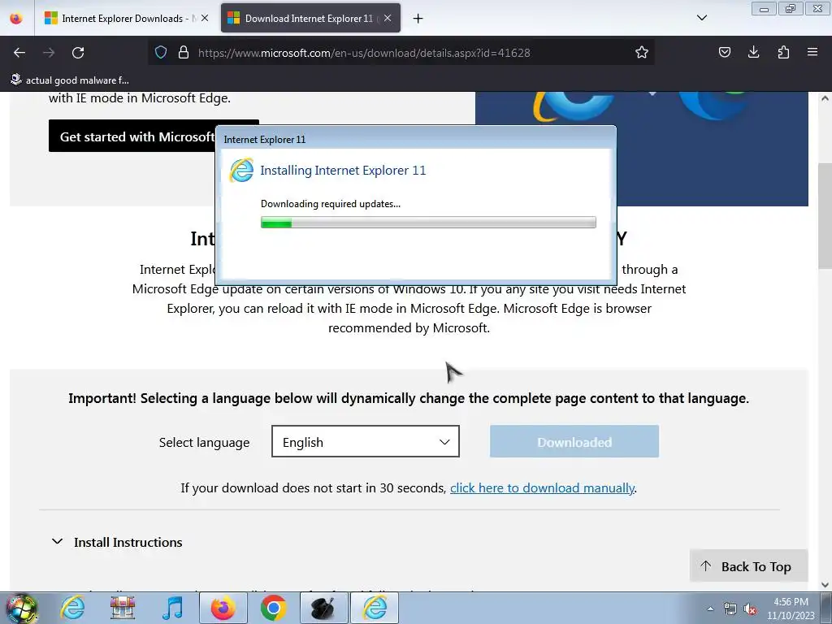This screenshot has height=624, width=832.
Task: Open the black hat app in taskbar
Action: click(323, 608)
